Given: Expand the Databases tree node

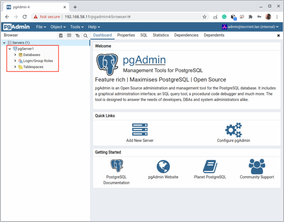Looking at the screenshot, I should (x=15, y=55).
